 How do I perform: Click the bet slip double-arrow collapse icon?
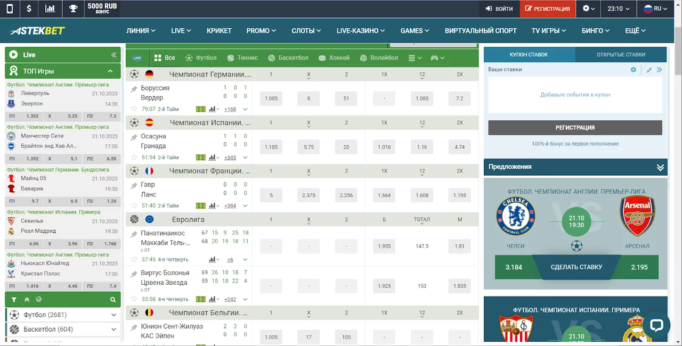pyautogui.click(x=659, y=70)
